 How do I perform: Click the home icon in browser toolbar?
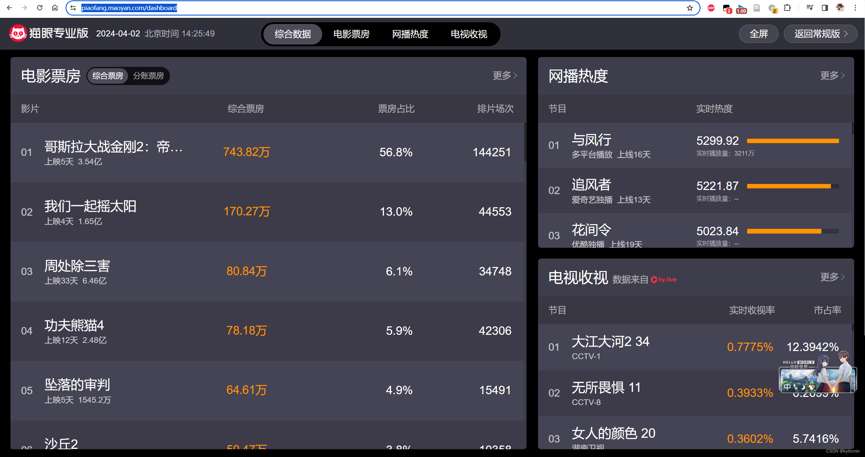(55, 8)
